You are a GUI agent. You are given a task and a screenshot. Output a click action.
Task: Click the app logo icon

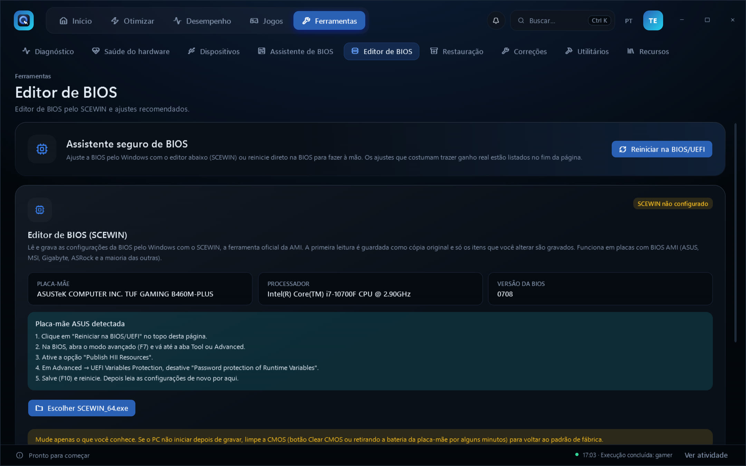point(23,20)
